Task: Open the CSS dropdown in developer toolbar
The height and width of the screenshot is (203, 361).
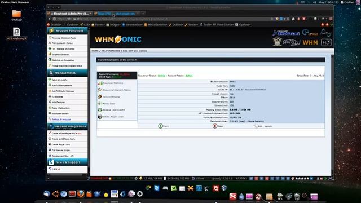Action: pyautogui.click(x=85, y=25)
